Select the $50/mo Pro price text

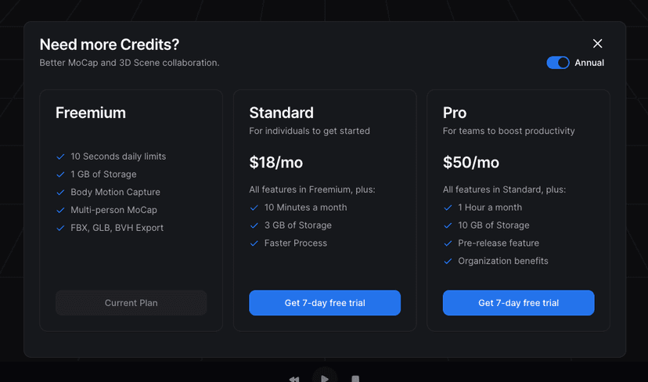[x=471, y=163]
